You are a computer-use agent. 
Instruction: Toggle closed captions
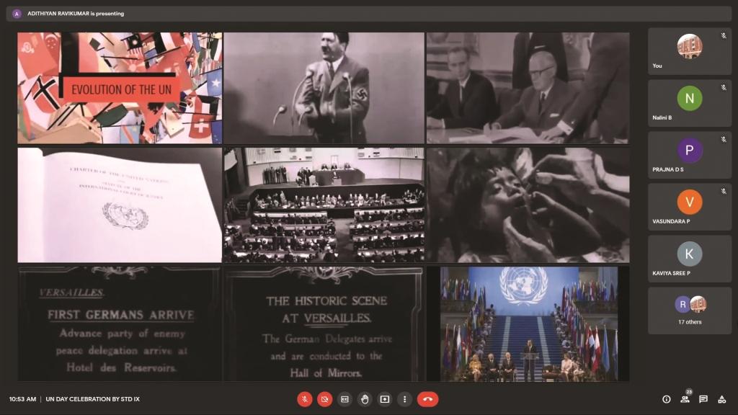[344, 399]
